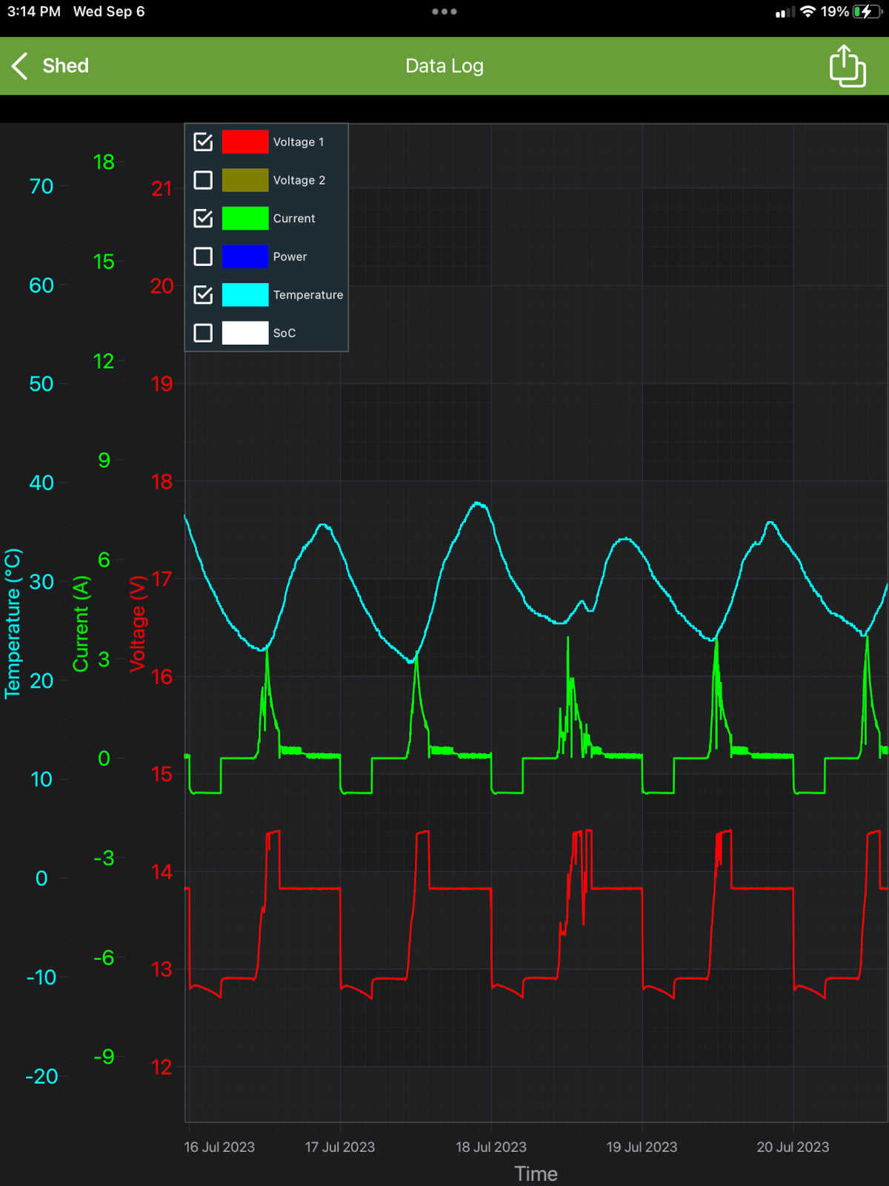Viewport: 889px width, 1186px height.
Task: Enable the Voltage 2 checkbox
Action: [203, 180]
